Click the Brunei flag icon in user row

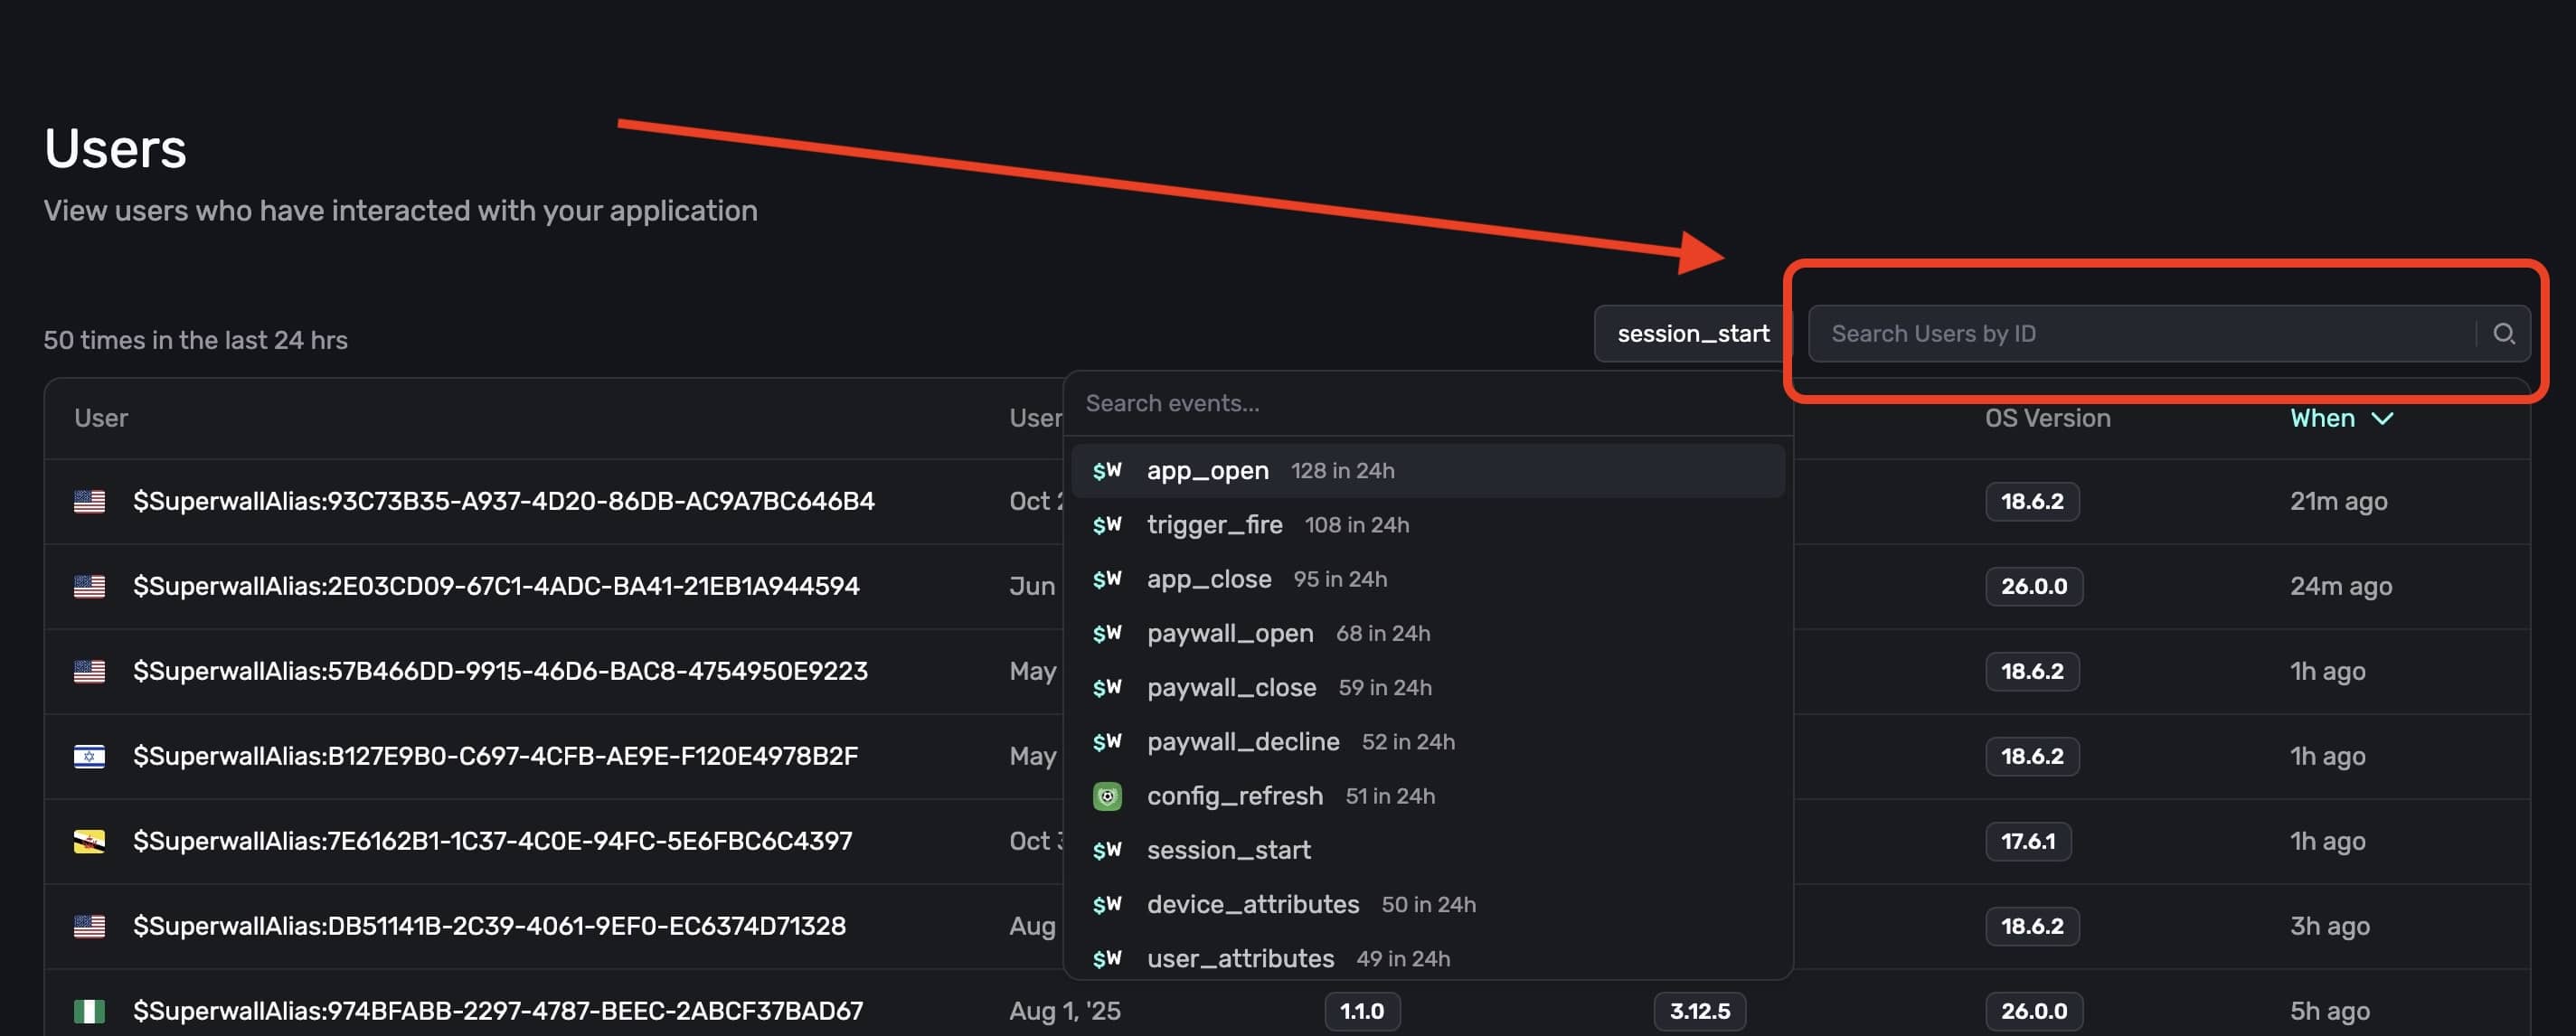coord(89,841)
